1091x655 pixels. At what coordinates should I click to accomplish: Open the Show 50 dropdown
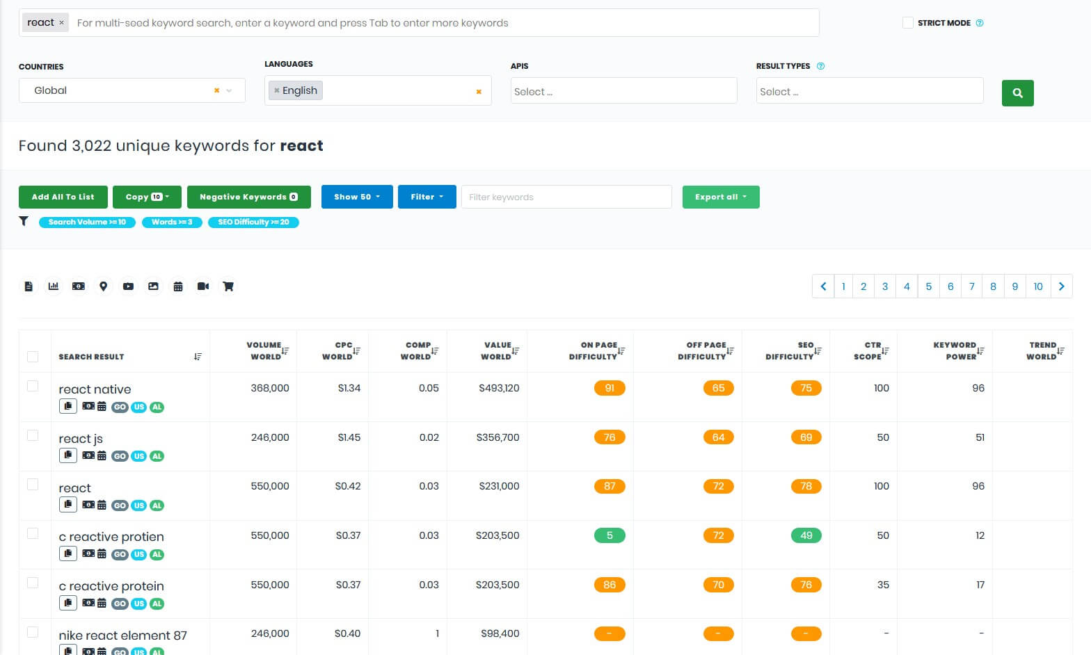pos(357,197)
